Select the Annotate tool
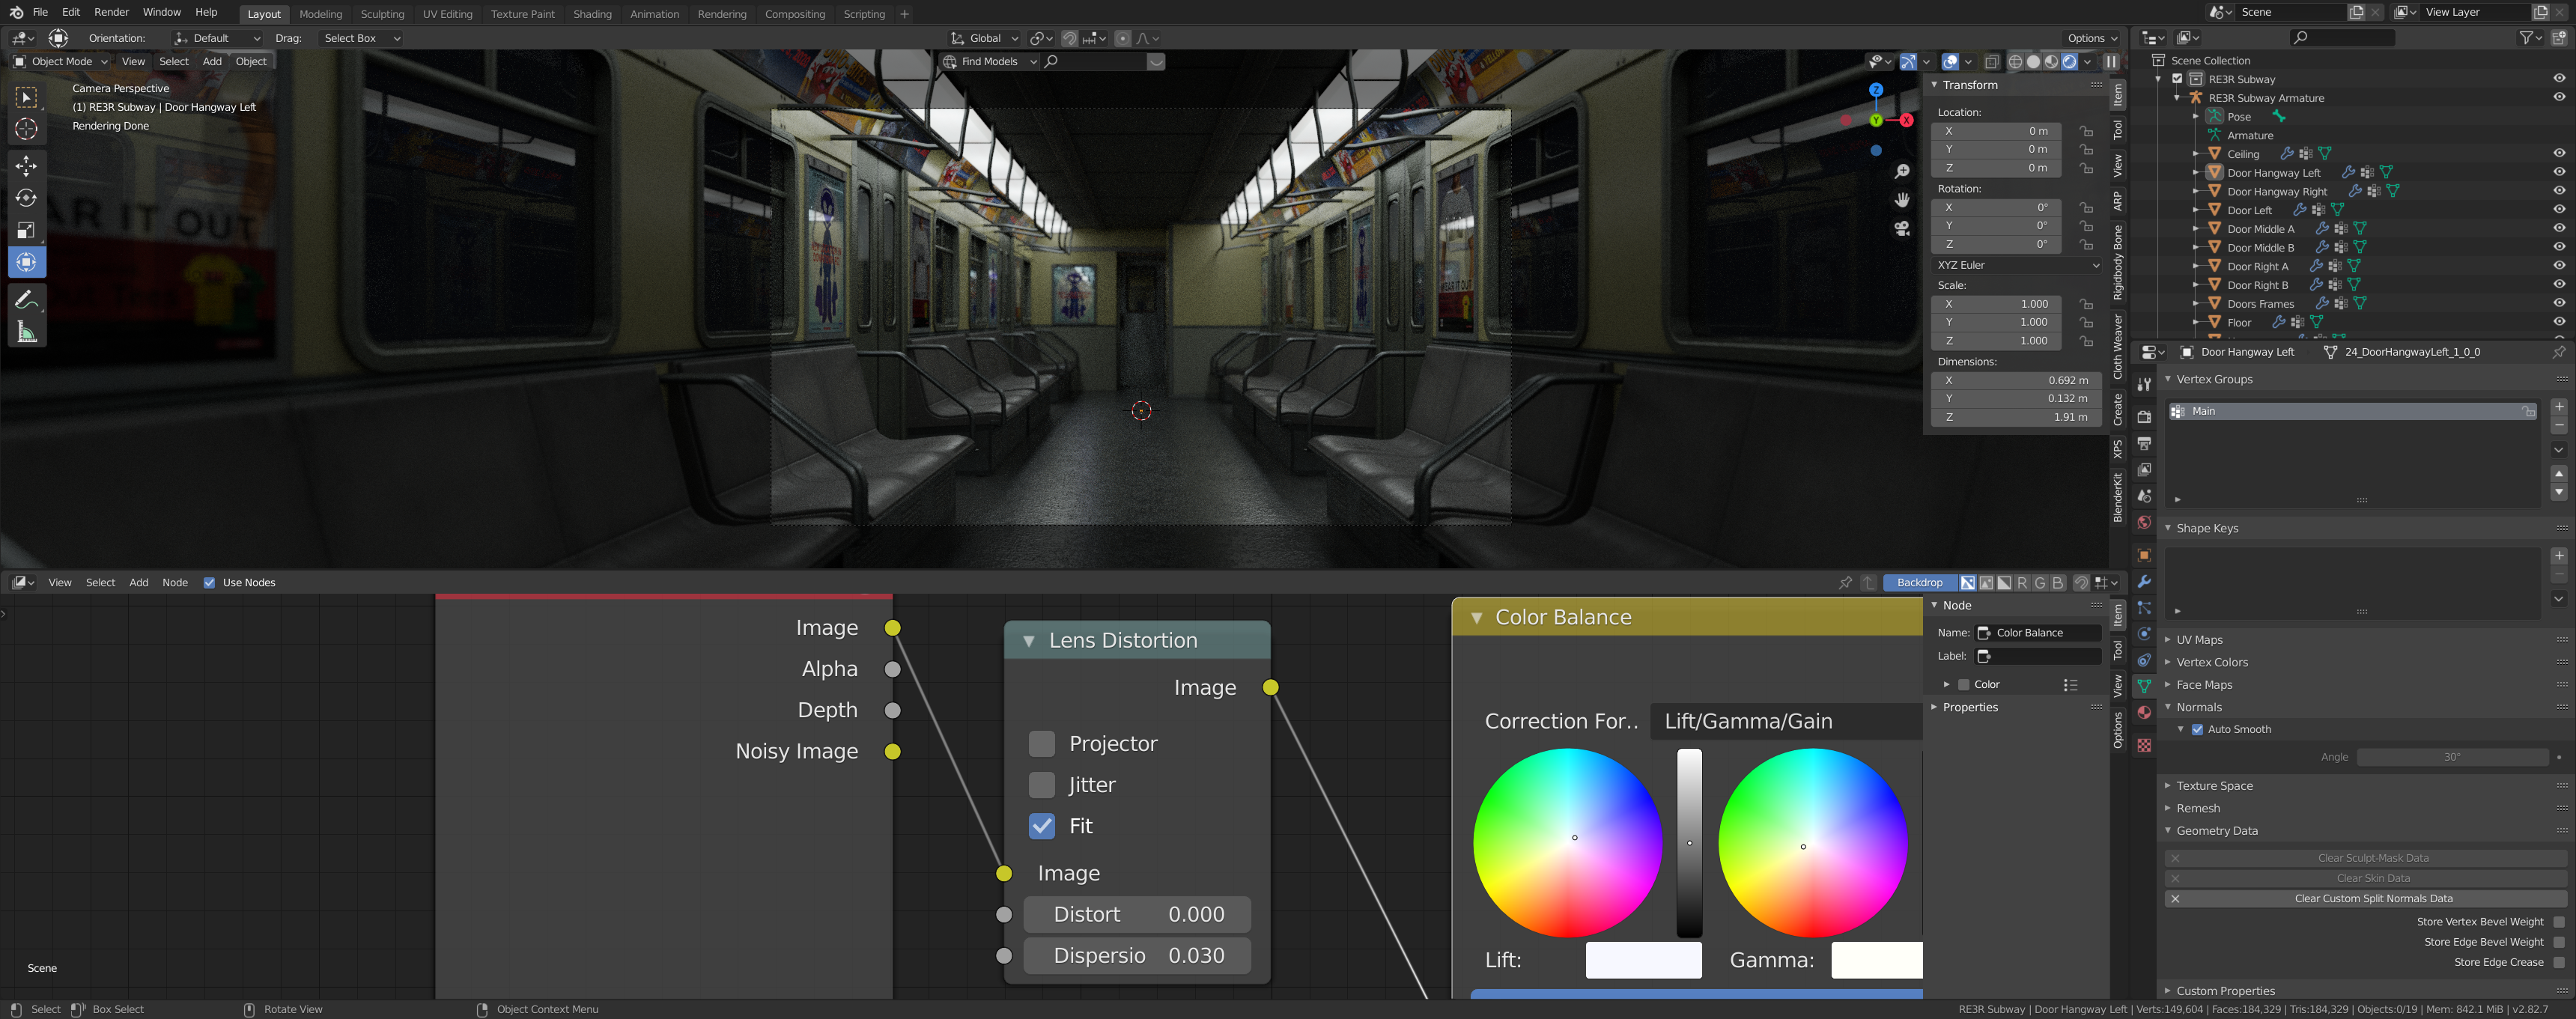Viewport: 2576px width, 1019px height. (x=27, y=300)
